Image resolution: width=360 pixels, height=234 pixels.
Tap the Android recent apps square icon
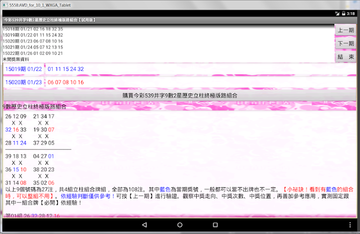click(215, 225)
